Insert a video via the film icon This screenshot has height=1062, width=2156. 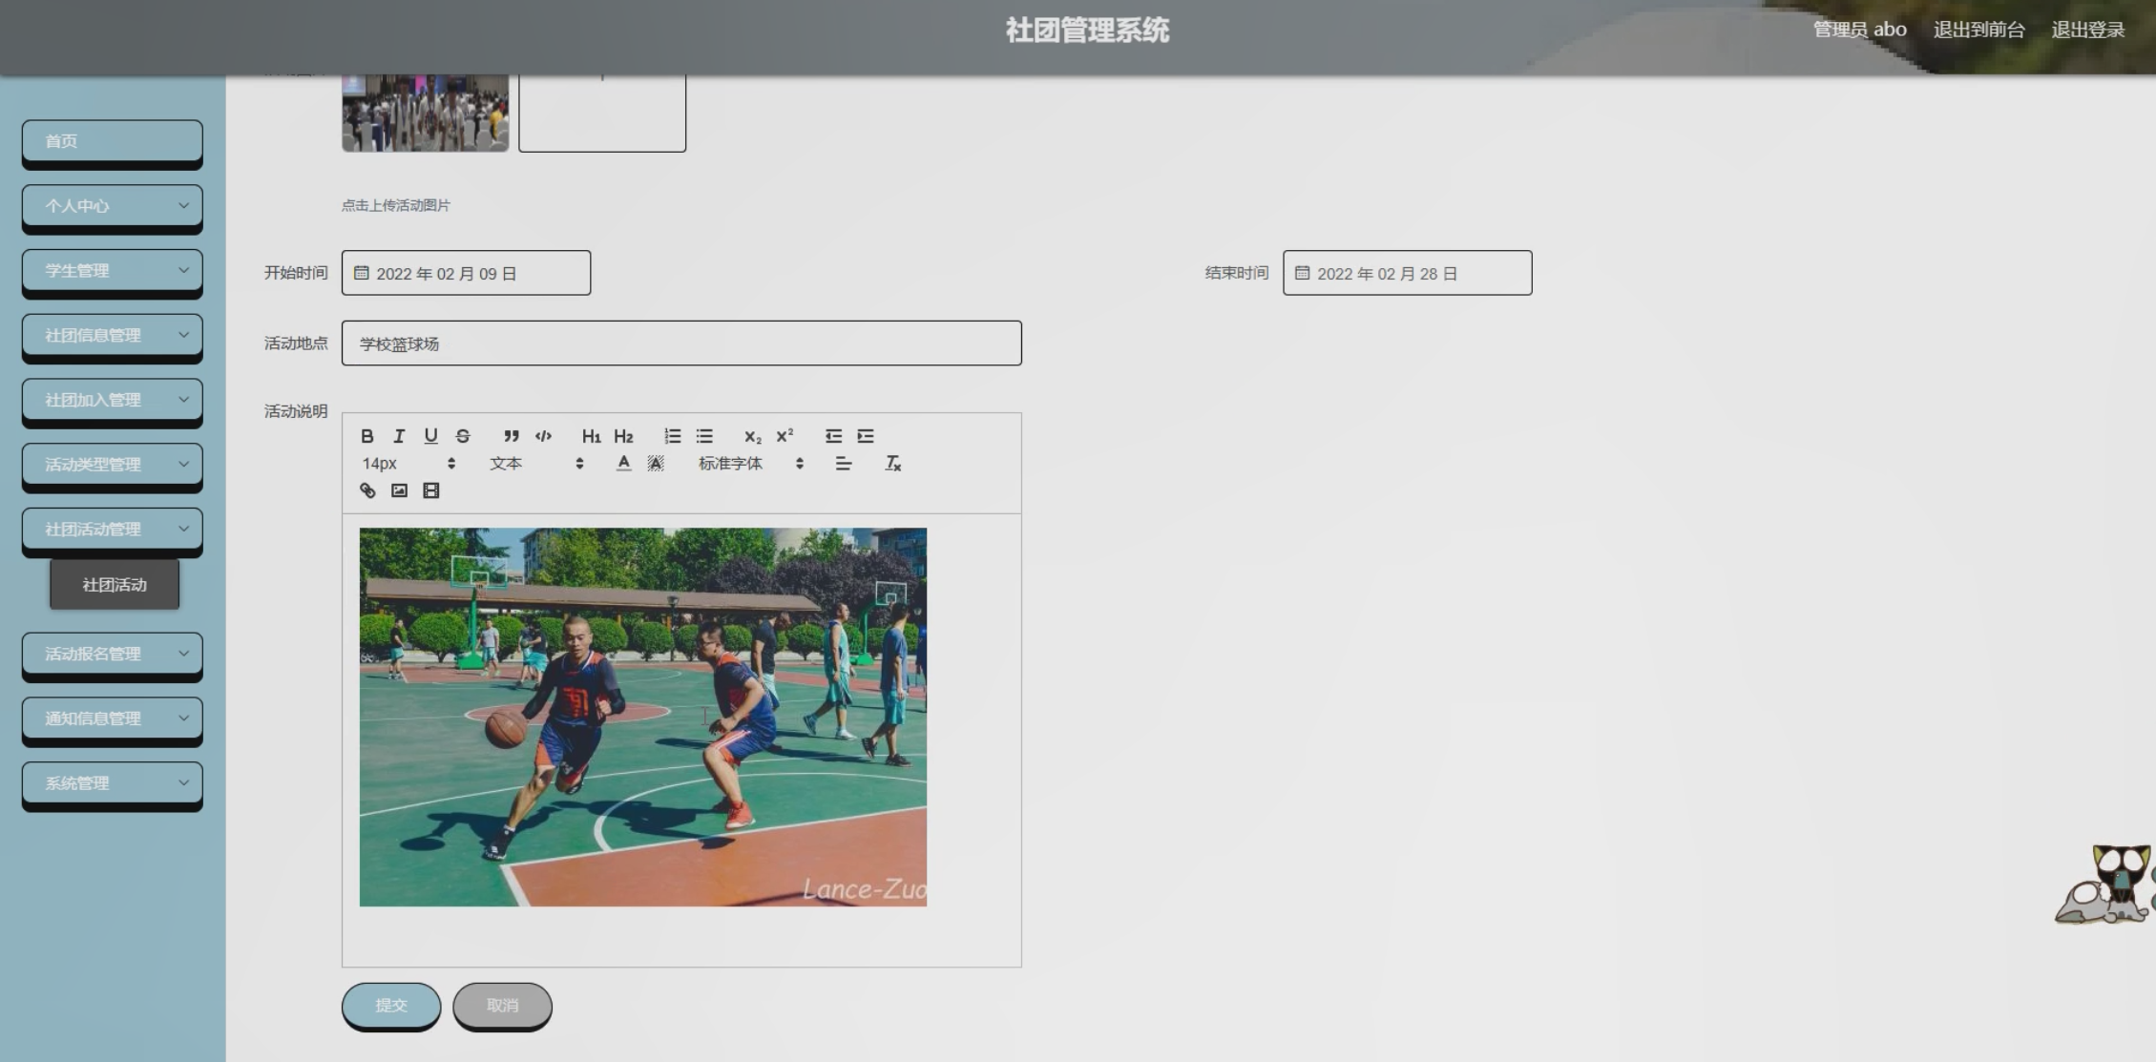tap(431, 490)
